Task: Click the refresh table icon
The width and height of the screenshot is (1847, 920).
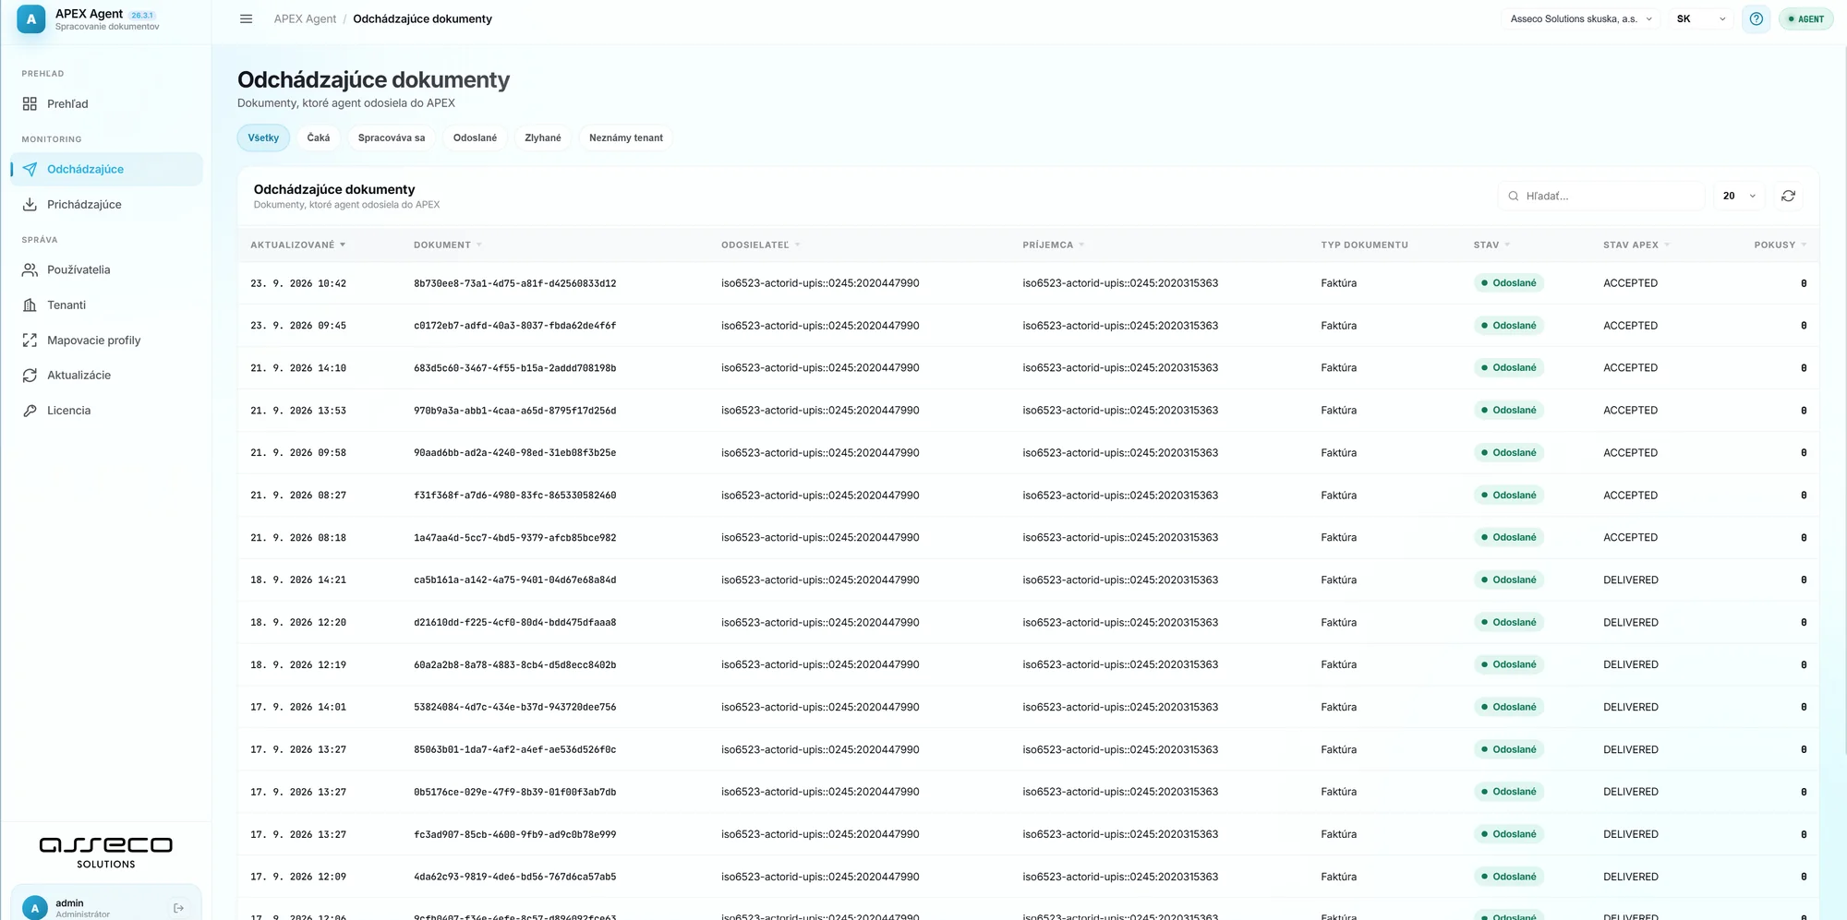Action: (1788, 196)
